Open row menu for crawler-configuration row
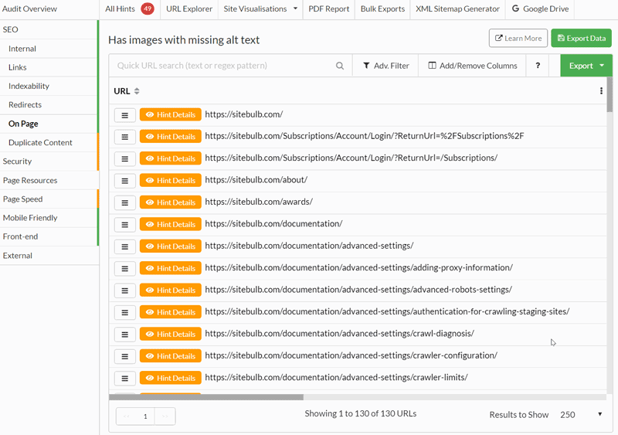The width and height of the screenshot is (618, 435). [125, 356]
